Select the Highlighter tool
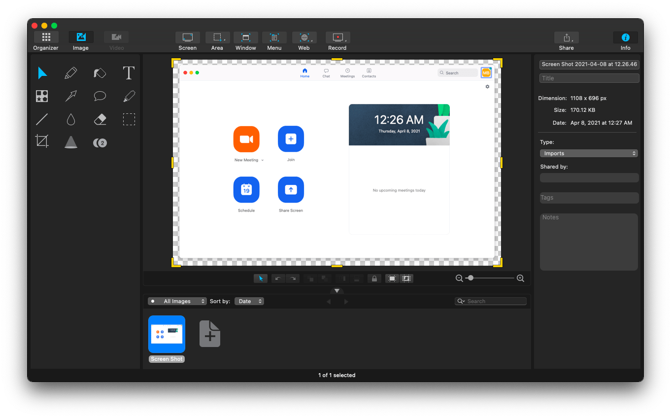Image resolution: width=671 pixels, height=418 pixels. tap(129, 96)
